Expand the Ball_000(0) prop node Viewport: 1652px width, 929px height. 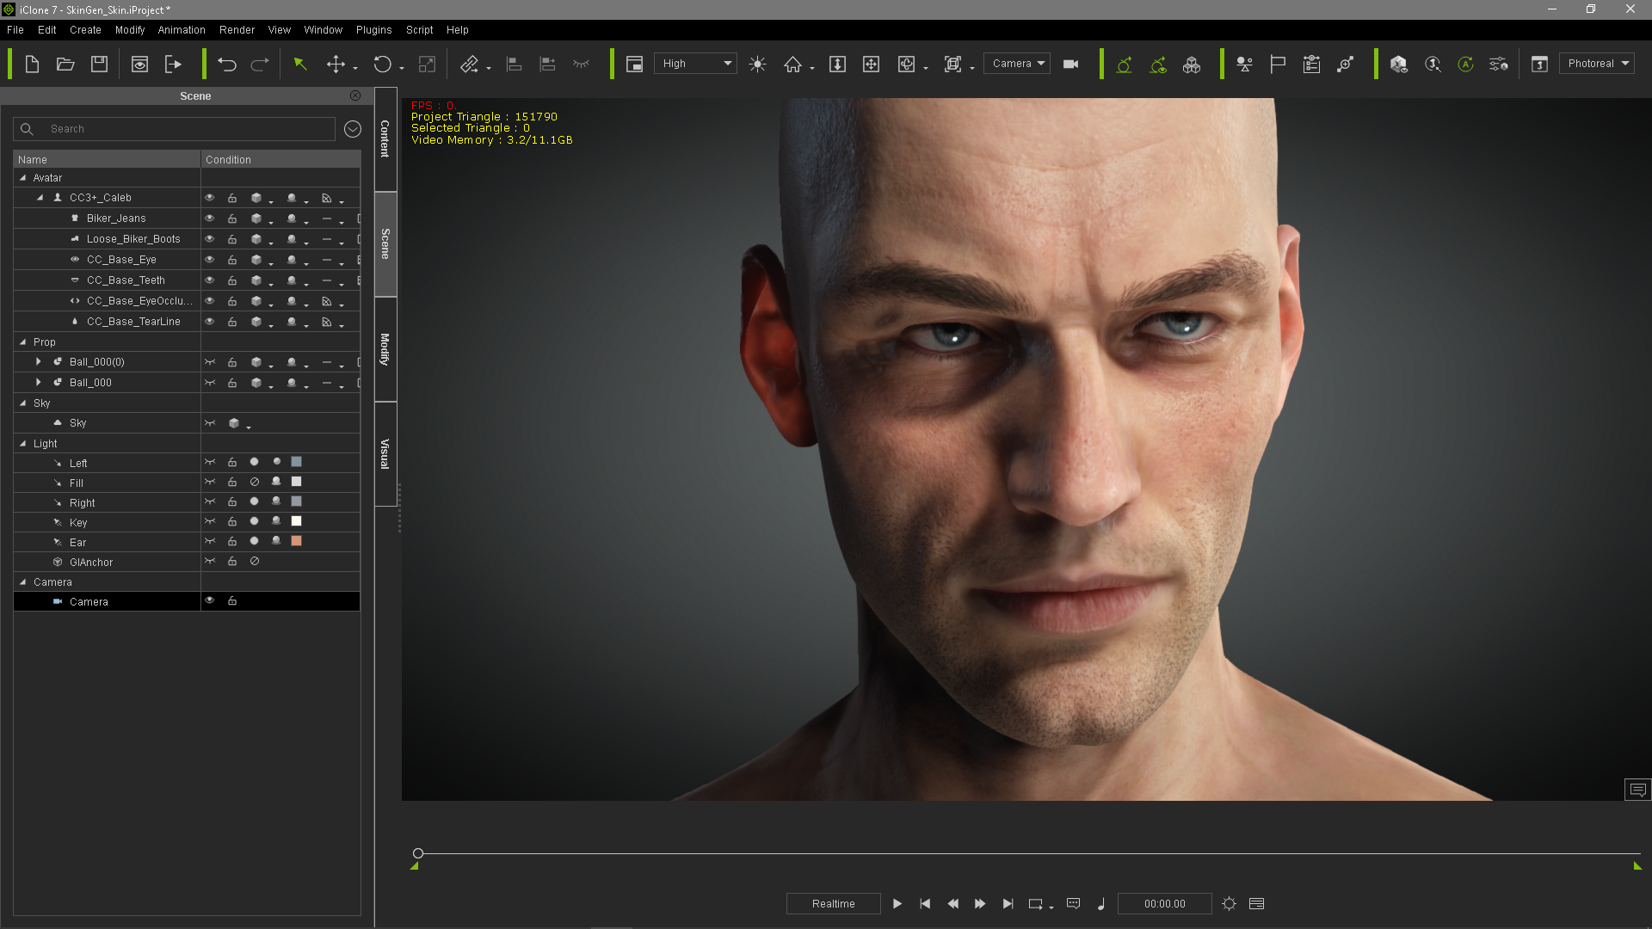38,362
